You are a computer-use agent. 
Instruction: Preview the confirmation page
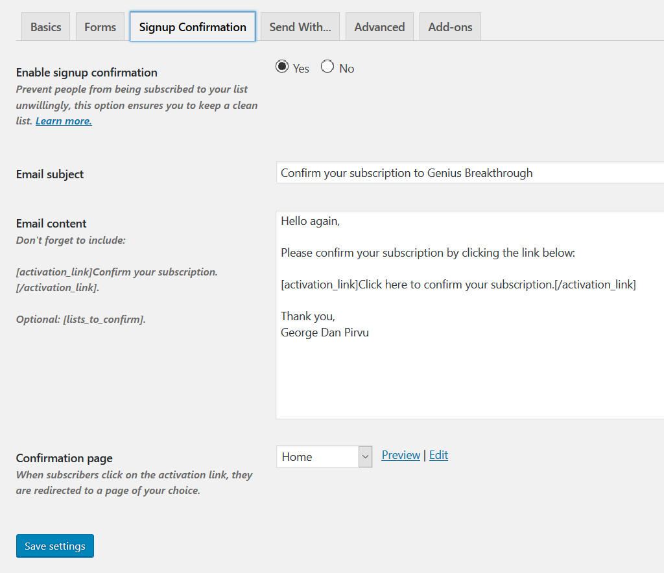[401, 455]
